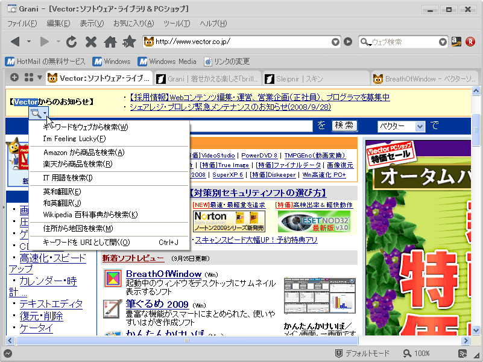
Task: Click the popup search magnifier icon
Action: (x=36, y=113)
